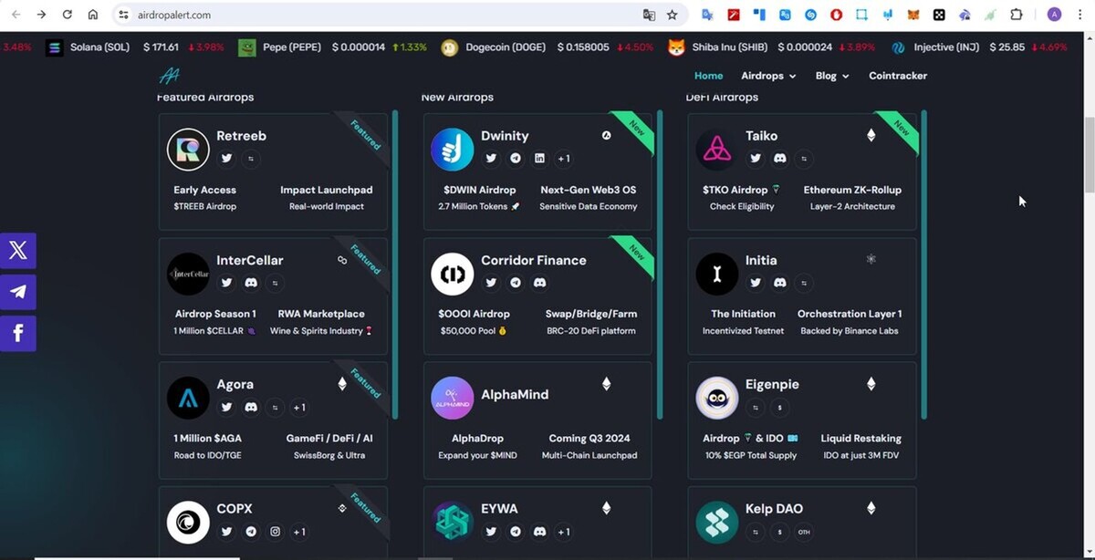The width and height of the screenshot is (1095, 560).
Task: Click the AirdropAlert logo in header
Action: (169, 76)
